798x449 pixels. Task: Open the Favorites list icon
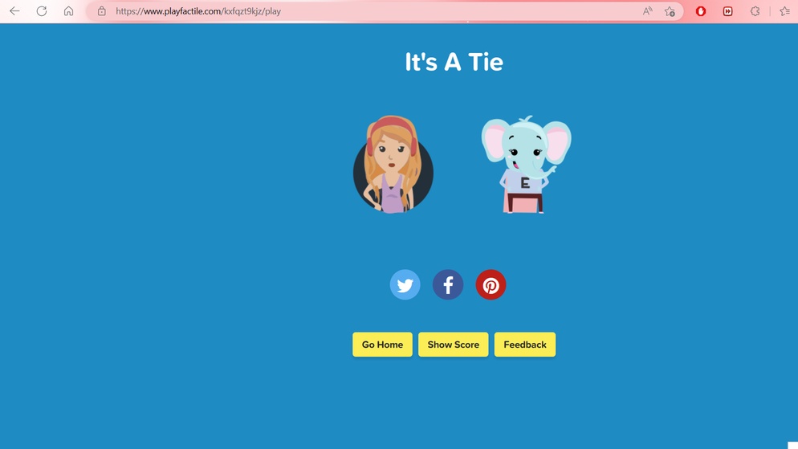[x=785, y=11]
